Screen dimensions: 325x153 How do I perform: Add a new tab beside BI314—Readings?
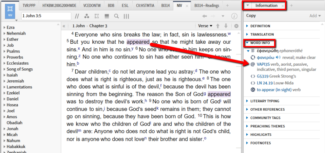click(227, 5)
